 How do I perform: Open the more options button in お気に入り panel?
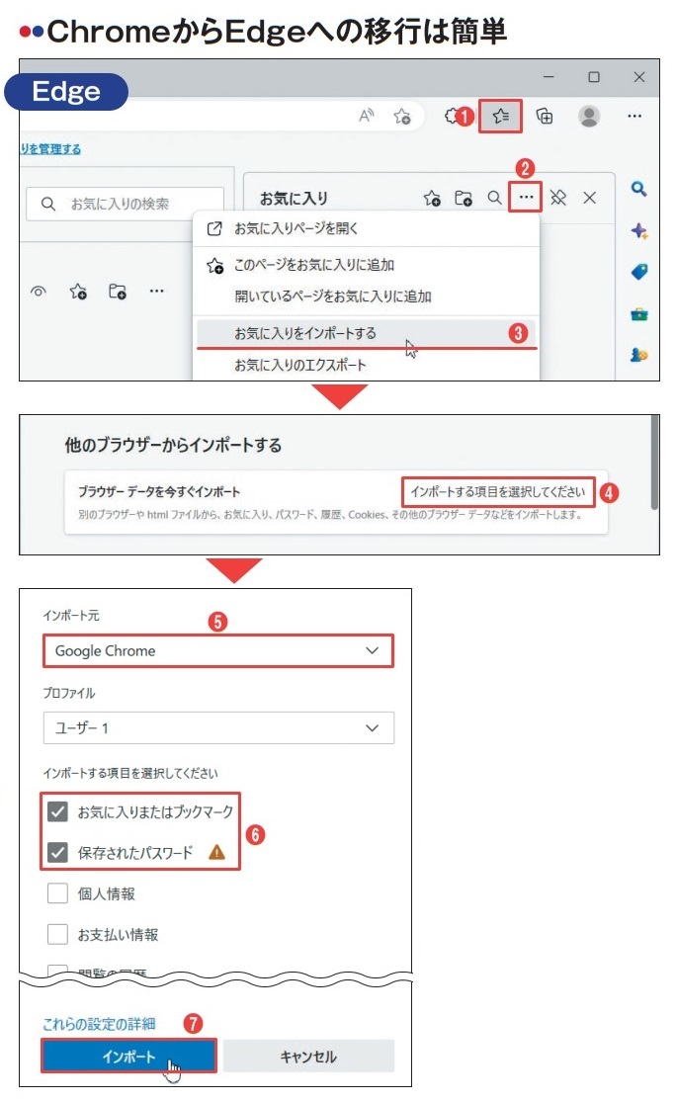(526, 198)
